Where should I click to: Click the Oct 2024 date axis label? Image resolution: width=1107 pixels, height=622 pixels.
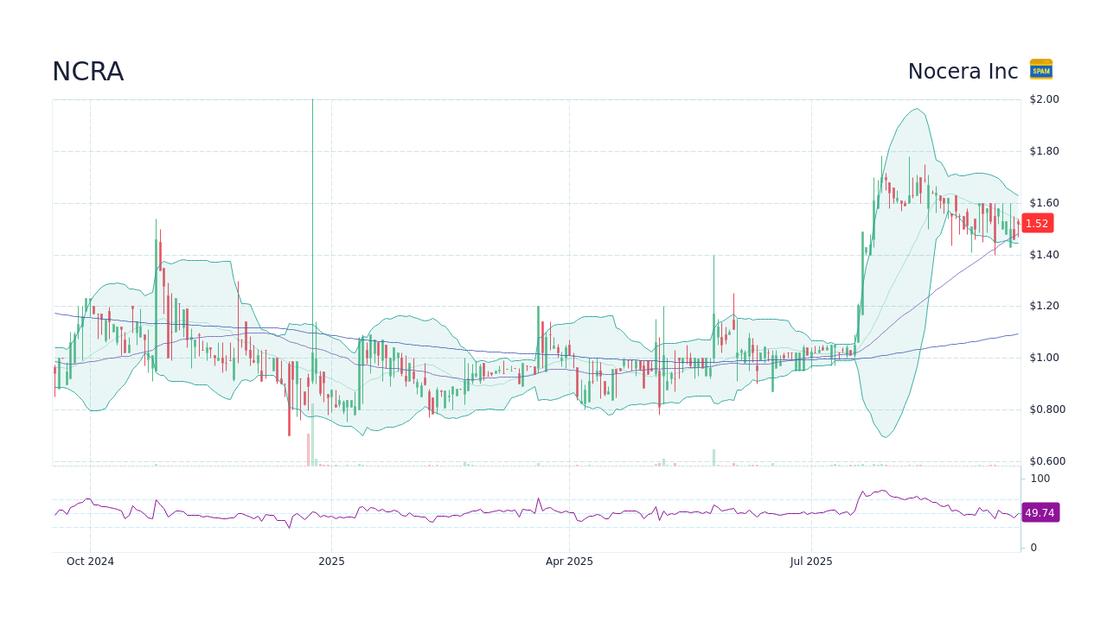click(x=90, y=562)
